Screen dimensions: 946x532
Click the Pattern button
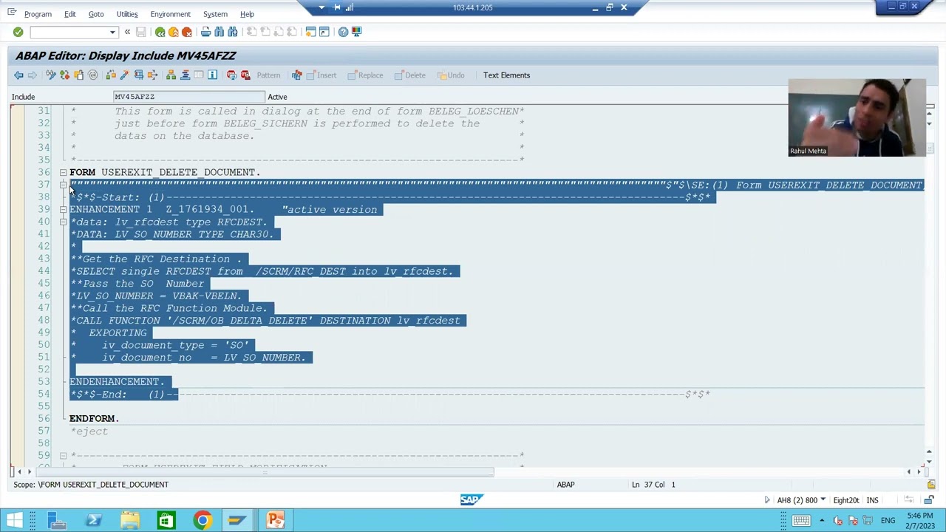pyautogui.click(x=268, y=75)
